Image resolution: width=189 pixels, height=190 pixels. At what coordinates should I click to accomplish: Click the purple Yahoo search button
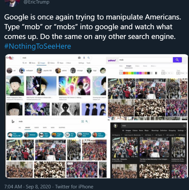coord(177,60)
